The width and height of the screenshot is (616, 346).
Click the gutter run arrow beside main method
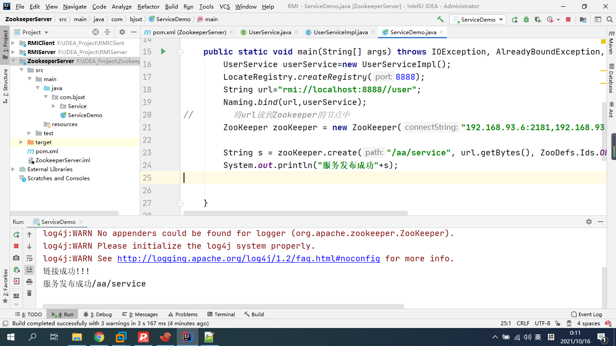point(163,52)
